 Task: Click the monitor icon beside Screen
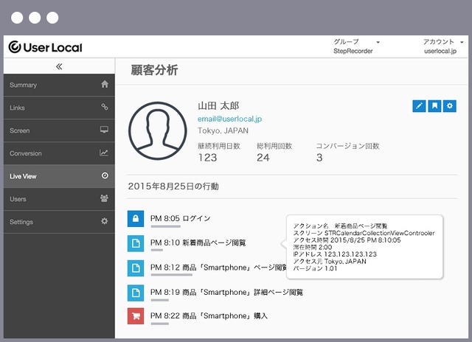click(104, 130)
